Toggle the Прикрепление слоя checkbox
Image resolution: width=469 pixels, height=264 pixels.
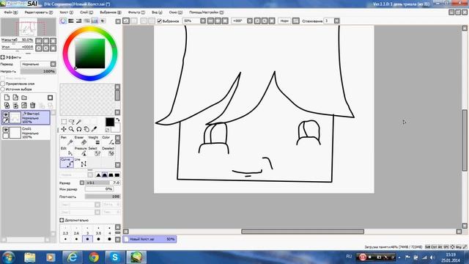point(3,84)
